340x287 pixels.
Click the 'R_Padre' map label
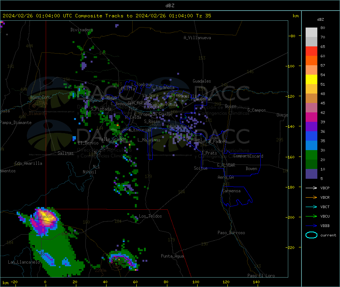point(216,141)
